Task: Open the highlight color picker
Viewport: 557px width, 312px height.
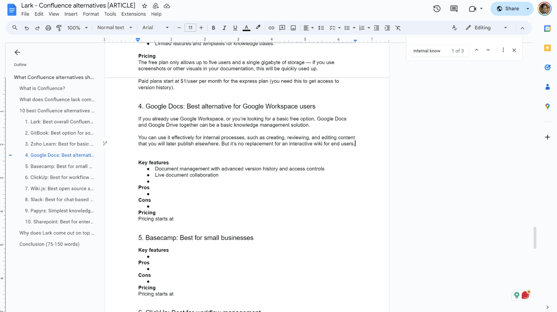Action: pos(258,28)
